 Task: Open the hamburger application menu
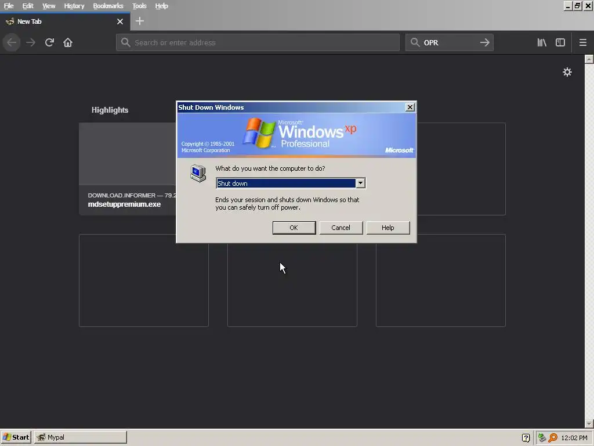coord(582,42)
